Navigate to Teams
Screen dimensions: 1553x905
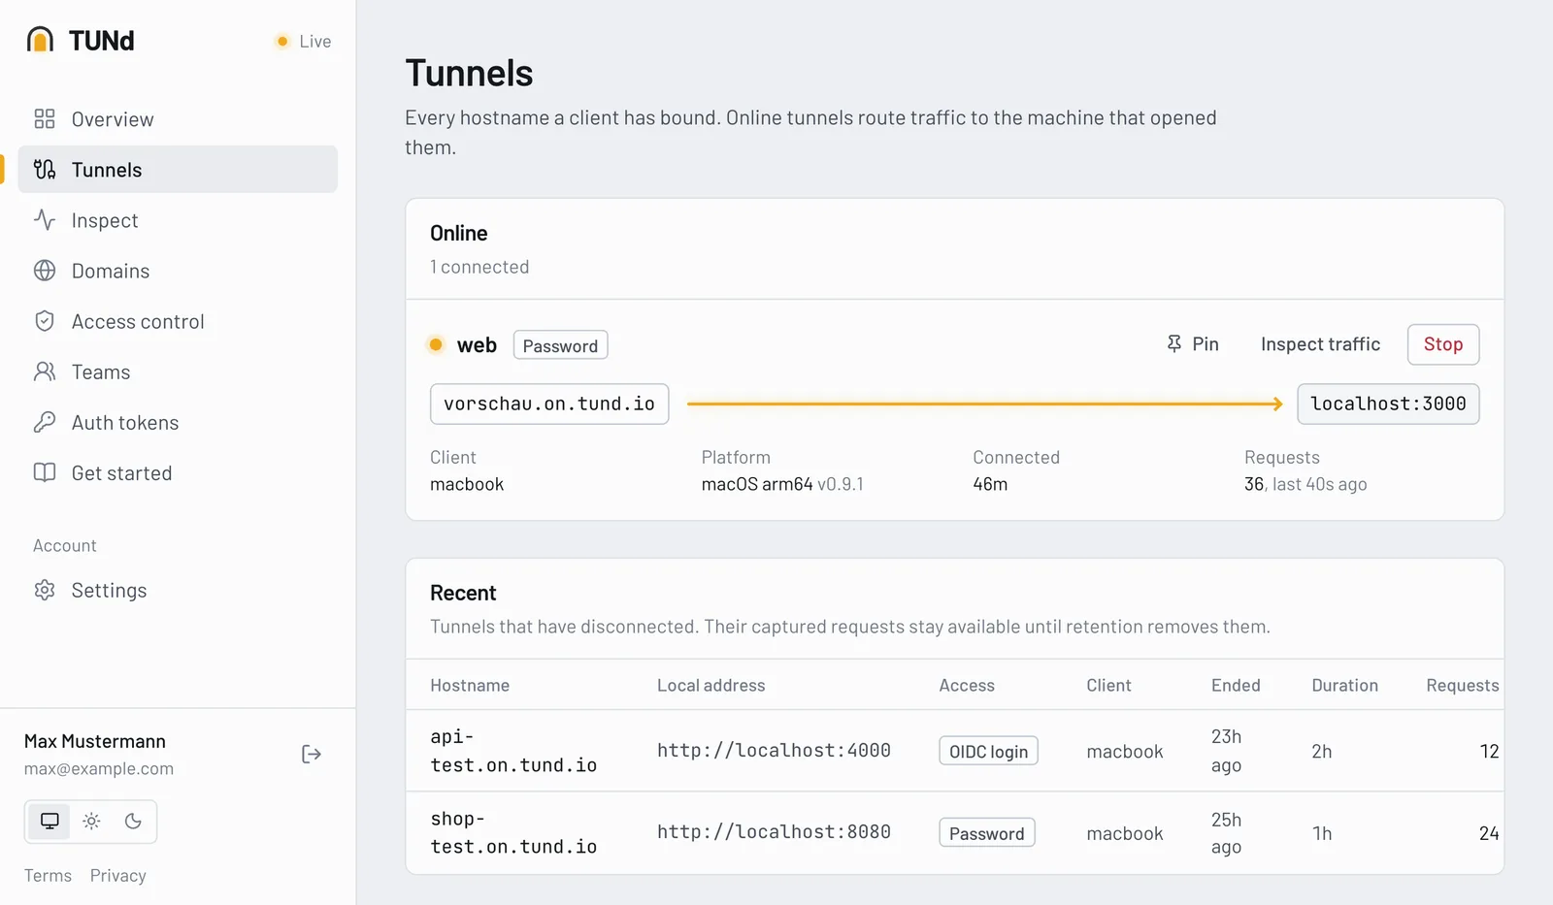pyautogui.click(x=178, y=372)
